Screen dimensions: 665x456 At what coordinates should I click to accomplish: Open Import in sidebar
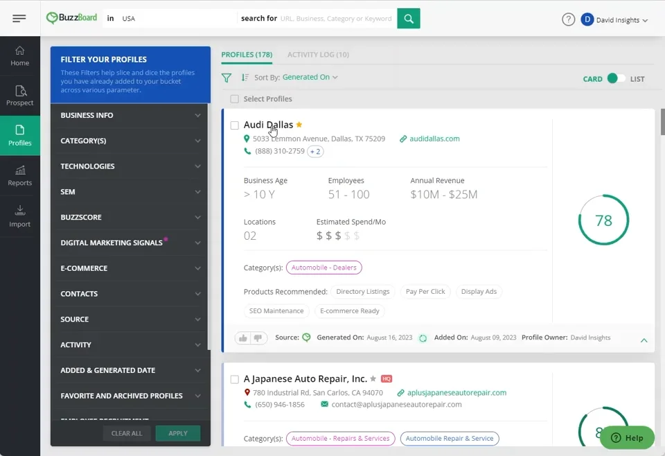pyautogui.click(x=20, y=216)
